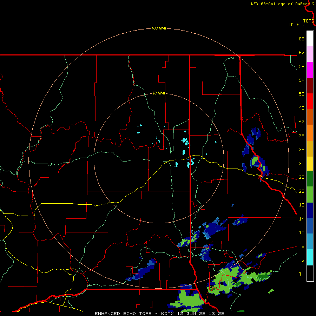The image size is (316, 316).
Task: Click the KOTX radar site identifier
Action: [167, 314]
